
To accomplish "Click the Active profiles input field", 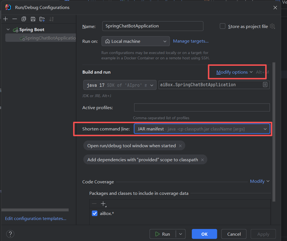I will [202, 107].
